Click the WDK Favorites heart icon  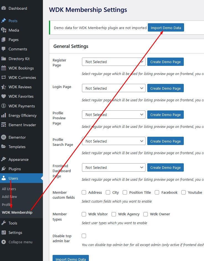point(4,96)
